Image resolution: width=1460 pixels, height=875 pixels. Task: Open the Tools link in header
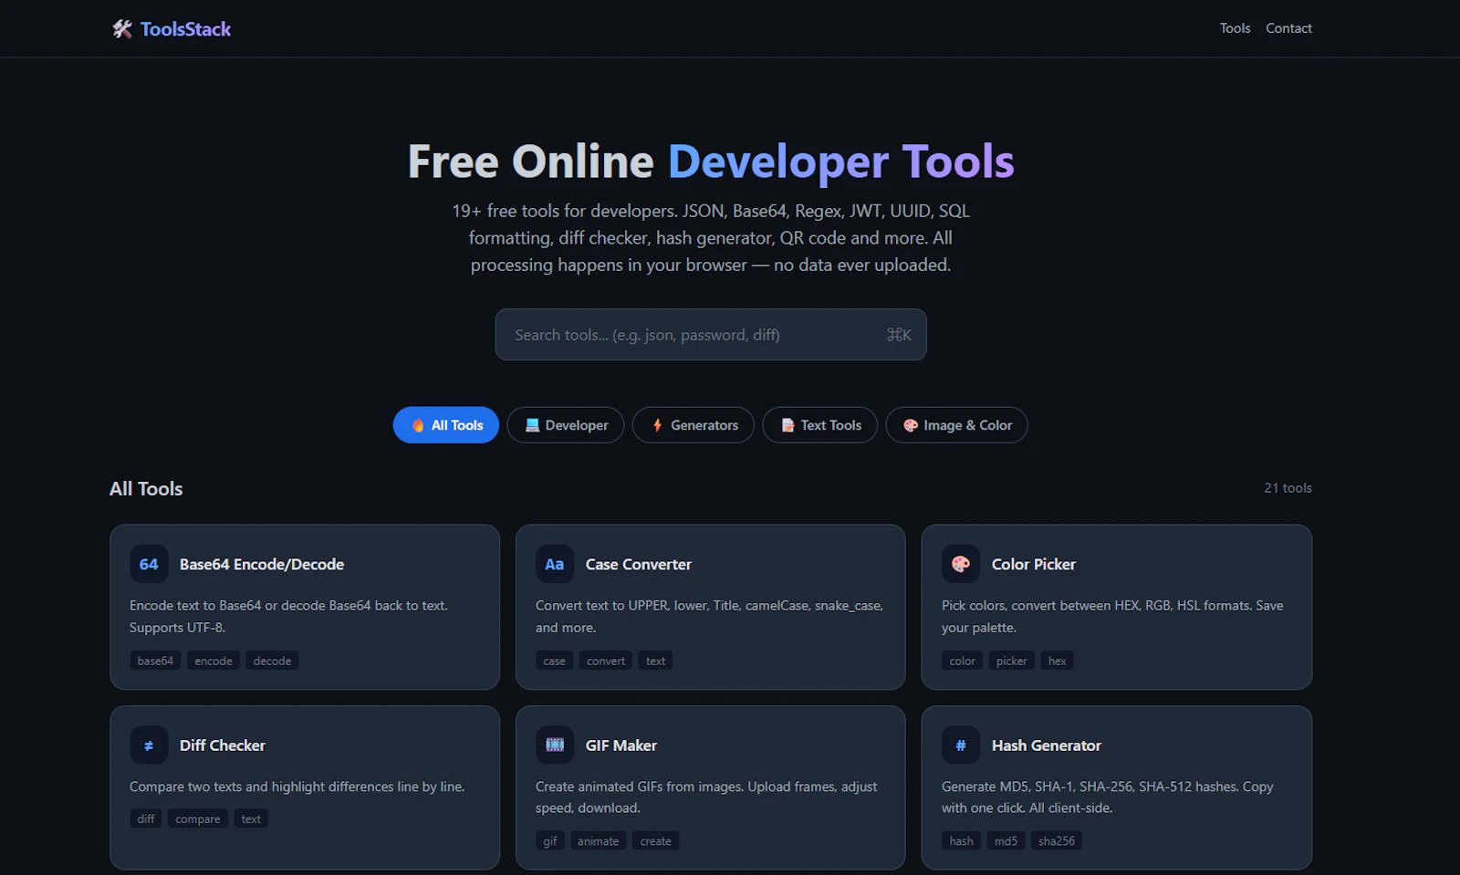(1235, 28)
